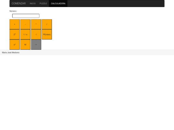The width and height of the screenshot is (174, 130).
Task: Click the multiply (*) operator button
Action: (x=36, y=24)
